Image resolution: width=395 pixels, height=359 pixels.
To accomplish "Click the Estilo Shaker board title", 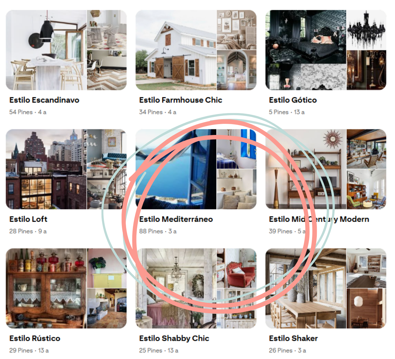I will coord(293,338).
